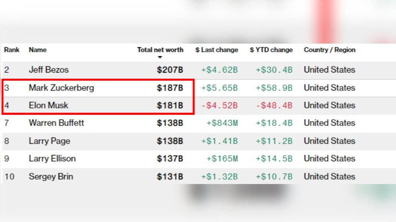Click Elon Musk's -$4.52B last change

(219, 105)
